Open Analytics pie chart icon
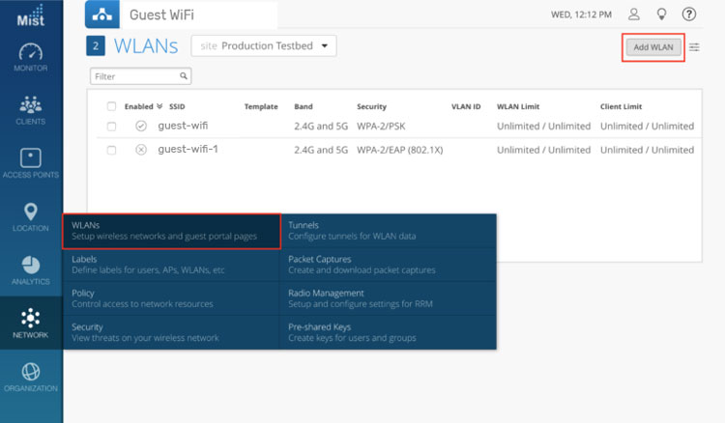The image size is (725, 423). [x=31, y=267]
